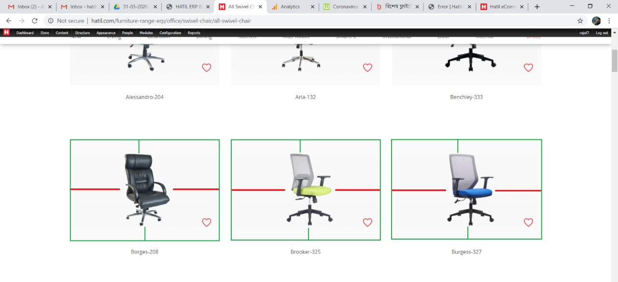
Task: Open the Reports admin menu
Action: coord(194,33)
